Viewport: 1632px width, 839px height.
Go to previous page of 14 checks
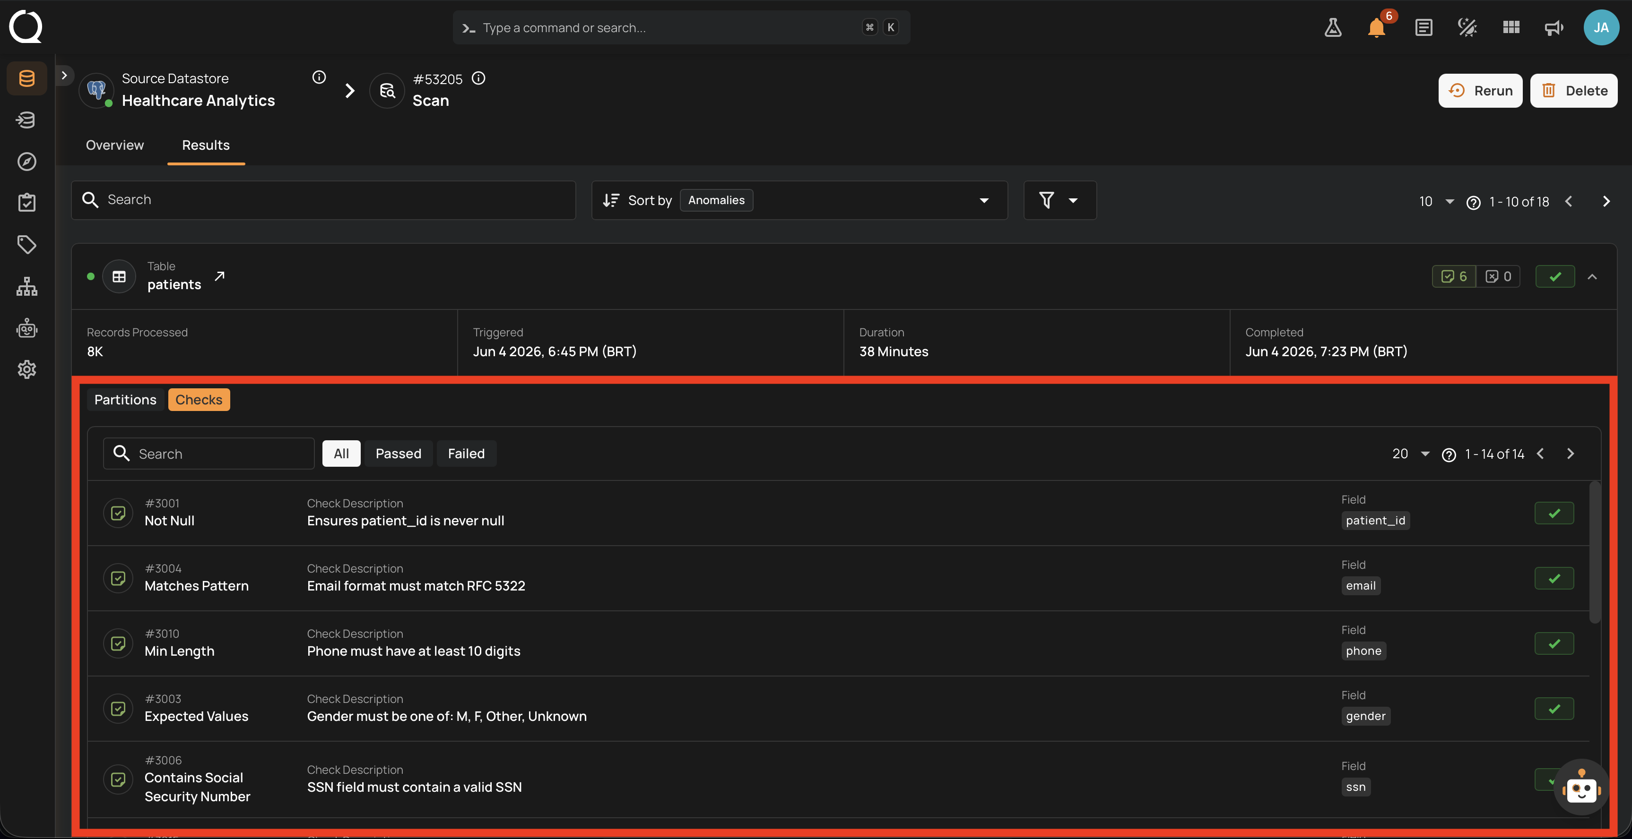[x=1541, y=454]
